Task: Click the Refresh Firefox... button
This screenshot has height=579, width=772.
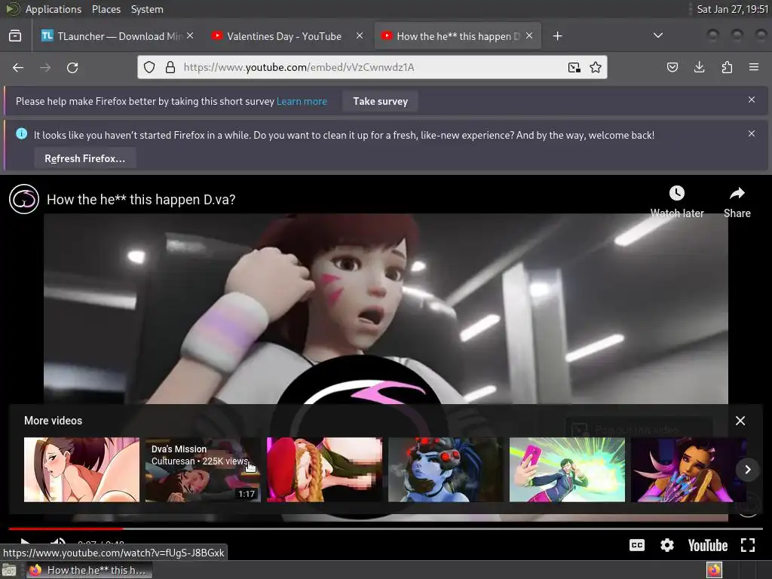Action: (84, 158)
